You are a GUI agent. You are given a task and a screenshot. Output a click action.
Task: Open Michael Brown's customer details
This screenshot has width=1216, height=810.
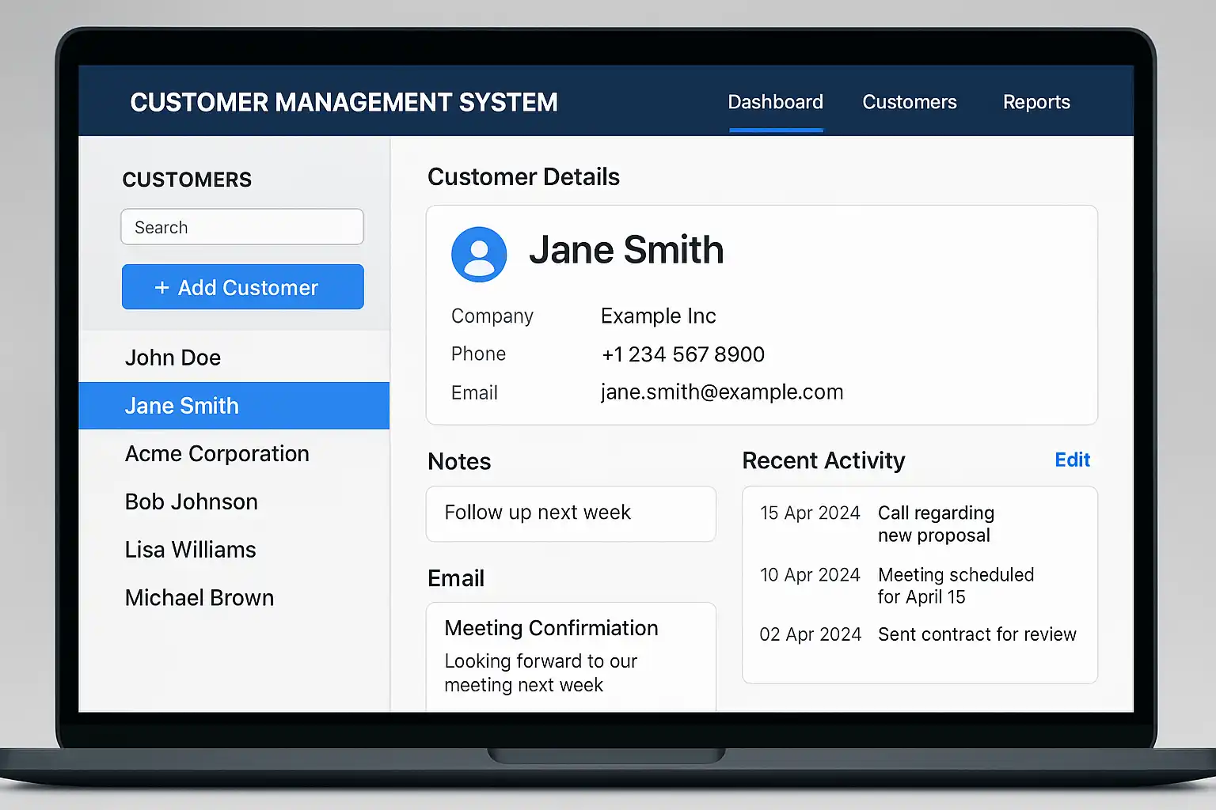coord(199,598)
